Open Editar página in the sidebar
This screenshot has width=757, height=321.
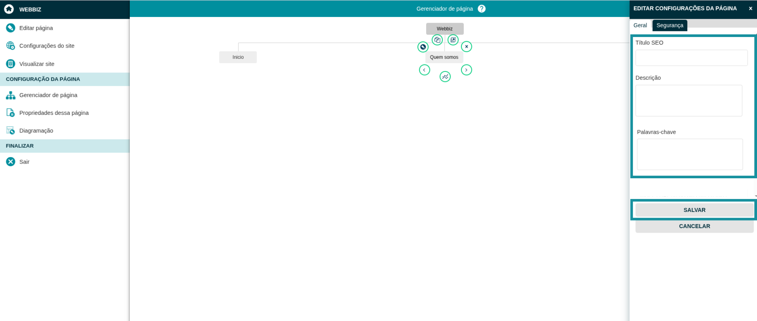coord(36,28)
